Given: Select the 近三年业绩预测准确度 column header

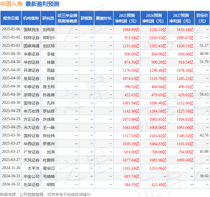Looking at the screenshot, I should point(67,18).
